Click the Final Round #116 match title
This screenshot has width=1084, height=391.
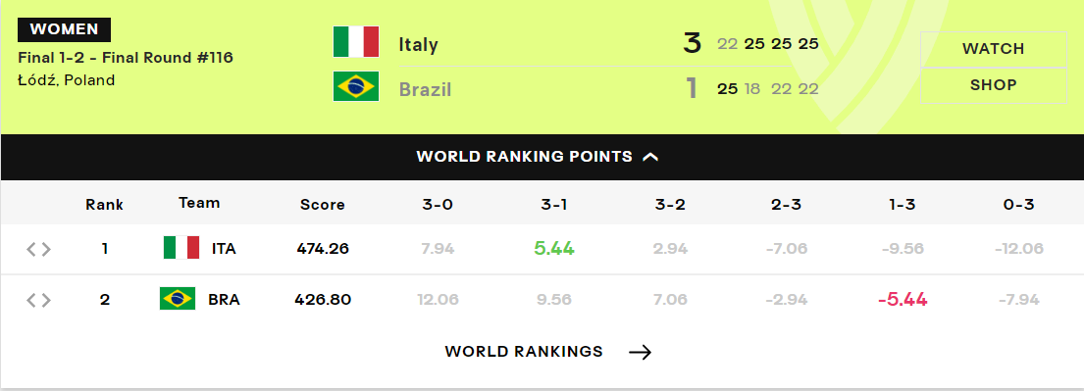(126, 58)
